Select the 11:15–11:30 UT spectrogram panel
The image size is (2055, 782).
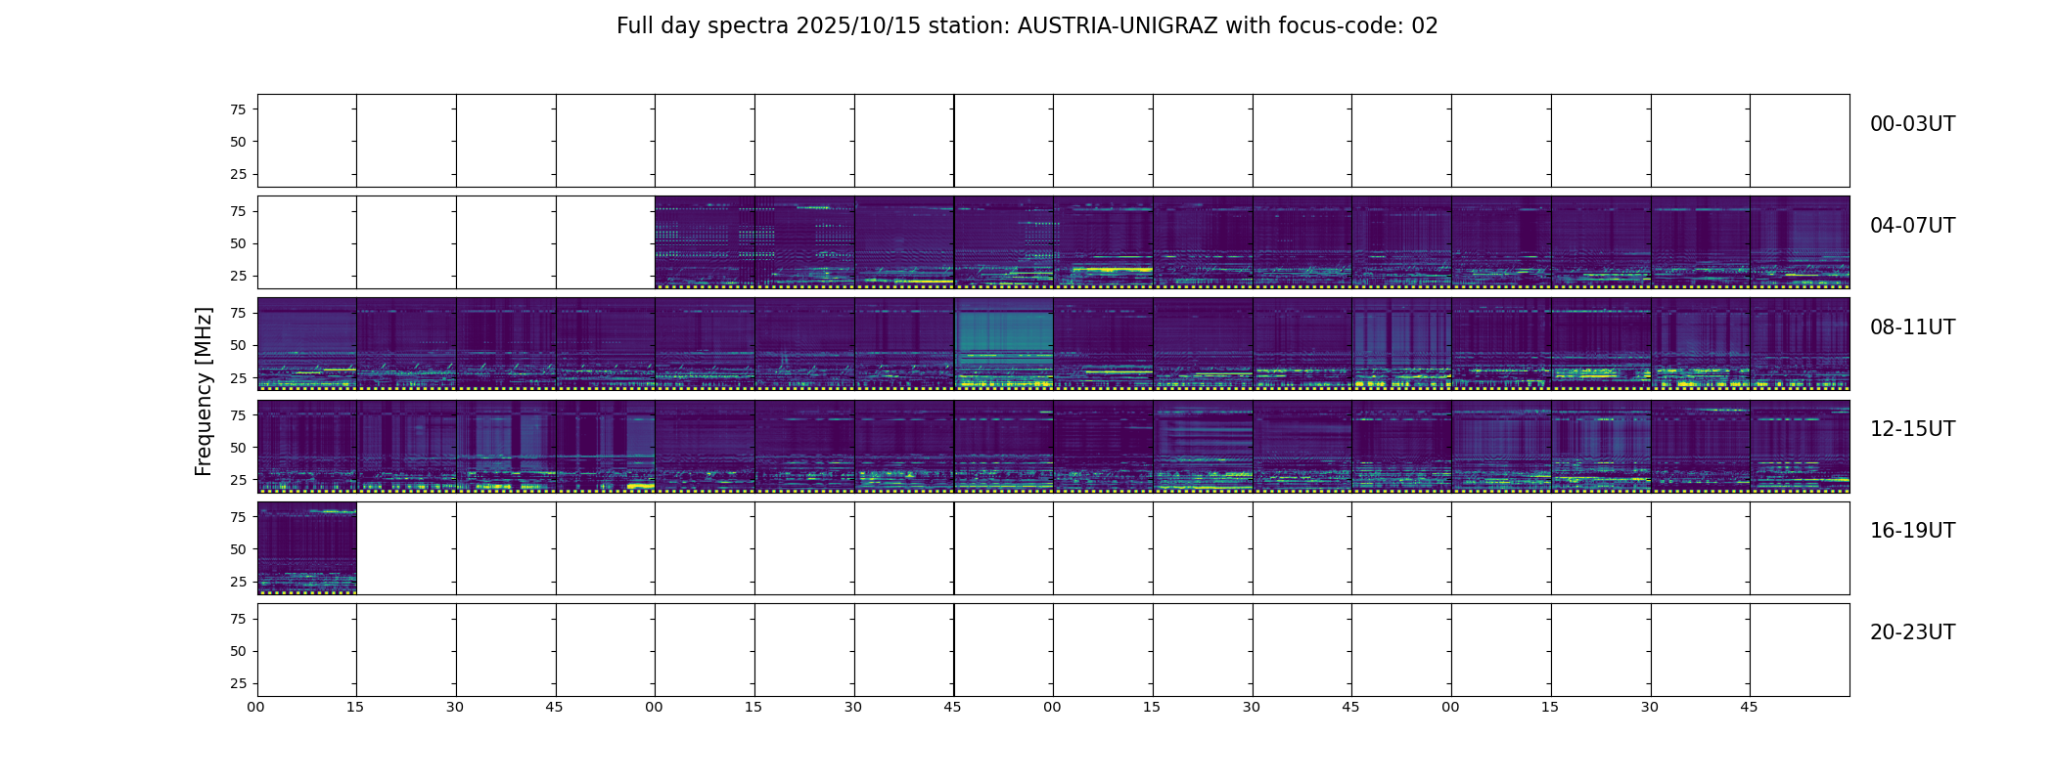[x=1601, y=344]
